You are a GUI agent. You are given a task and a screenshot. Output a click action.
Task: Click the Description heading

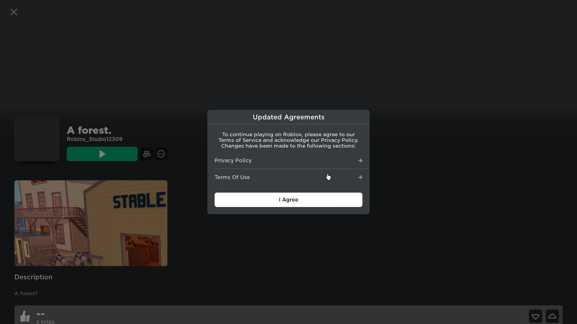pyautogui.click(x=33, y=277)
